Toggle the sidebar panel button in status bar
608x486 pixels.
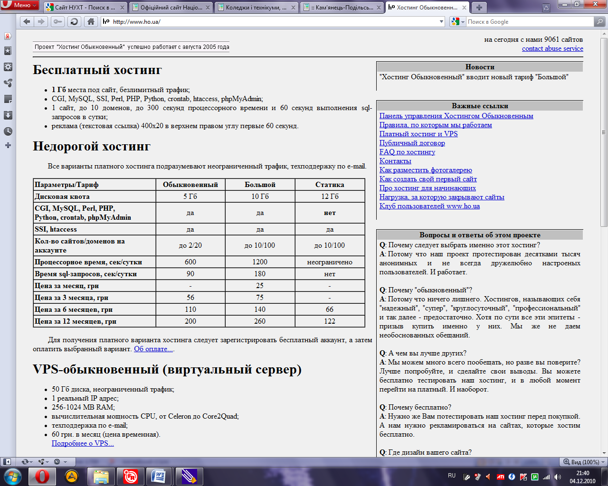pyautogui.click(x=7, y=461)
